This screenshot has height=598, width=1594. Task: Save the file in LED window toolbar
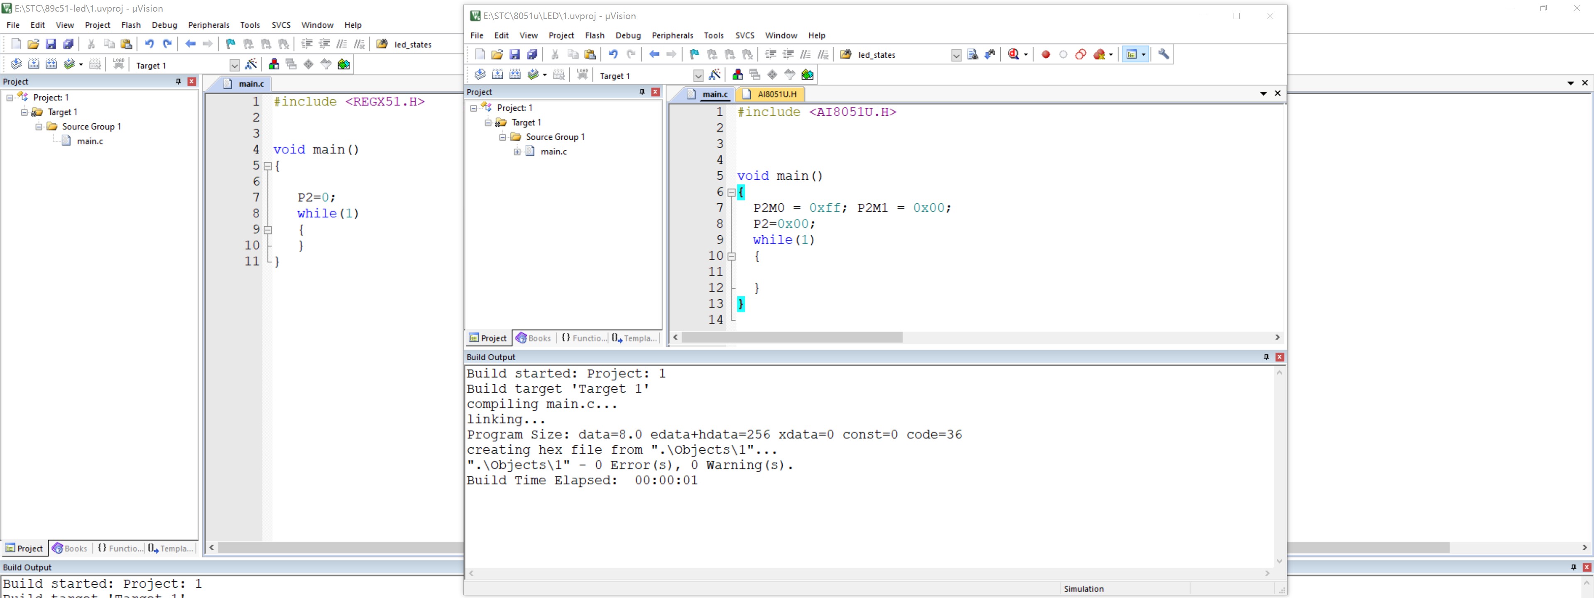[x=514, y=54]
